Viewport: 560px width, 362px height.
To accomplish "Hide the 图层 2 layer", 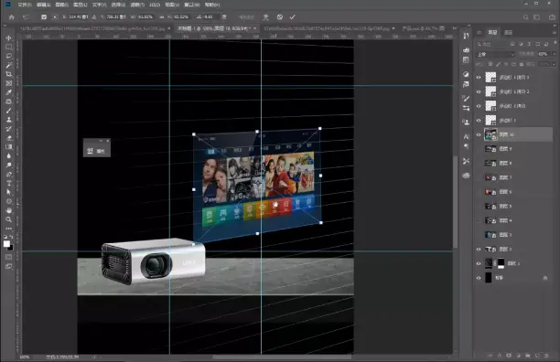I will [x=479, y=249].
